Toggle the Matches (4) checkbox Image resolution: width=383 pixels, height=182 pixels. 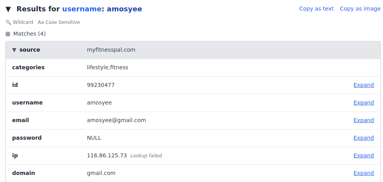click(8, 34)
